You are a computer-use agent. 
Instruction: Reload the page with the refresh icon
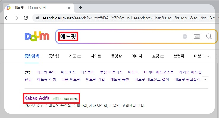pyautogui.click(x=26, y=18)
